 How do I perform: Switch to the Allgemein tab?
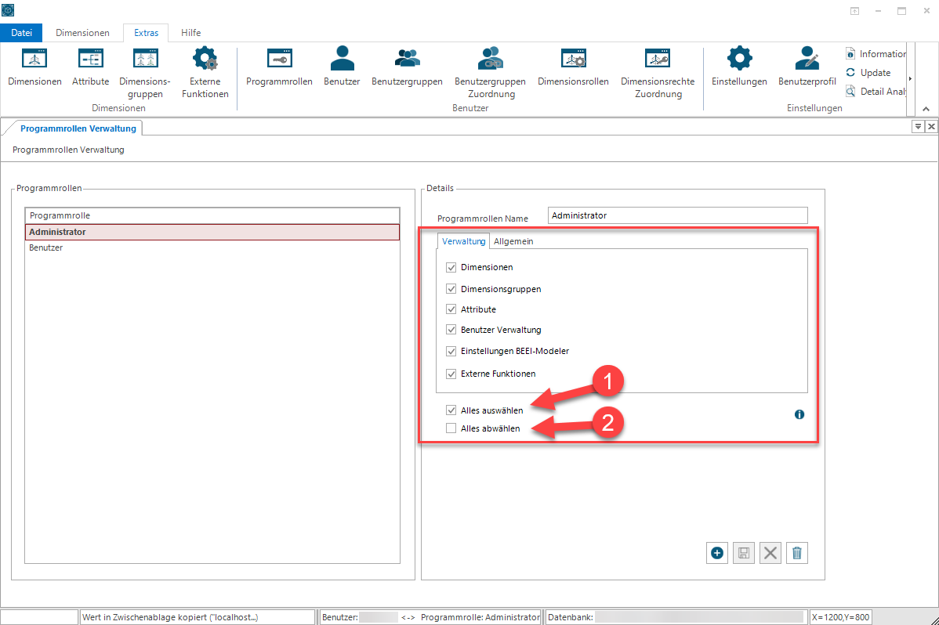513,241
